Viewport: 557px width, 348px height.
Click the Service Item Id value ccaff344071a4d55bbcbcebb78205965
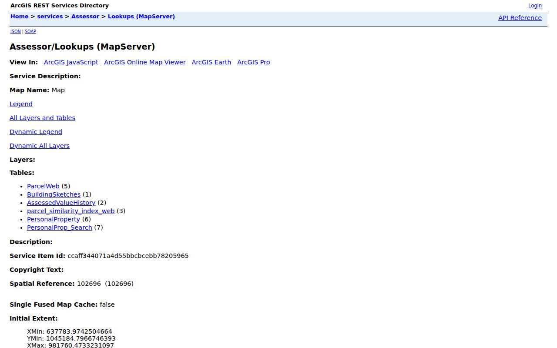(128, 256)
